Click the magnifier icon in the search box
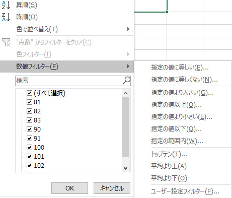This screenshot has width=232, height=198. 126,81
